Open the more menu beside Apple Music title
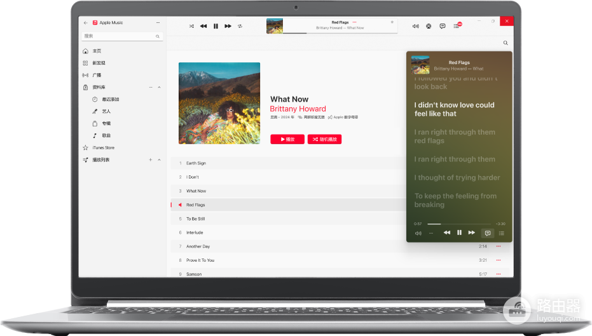592x336 pixels. pyautogui.click(x=158, y=23)
